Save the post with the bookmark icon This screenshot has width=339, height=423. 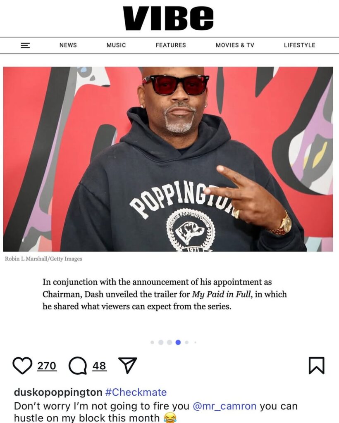(x=316, y=366)
